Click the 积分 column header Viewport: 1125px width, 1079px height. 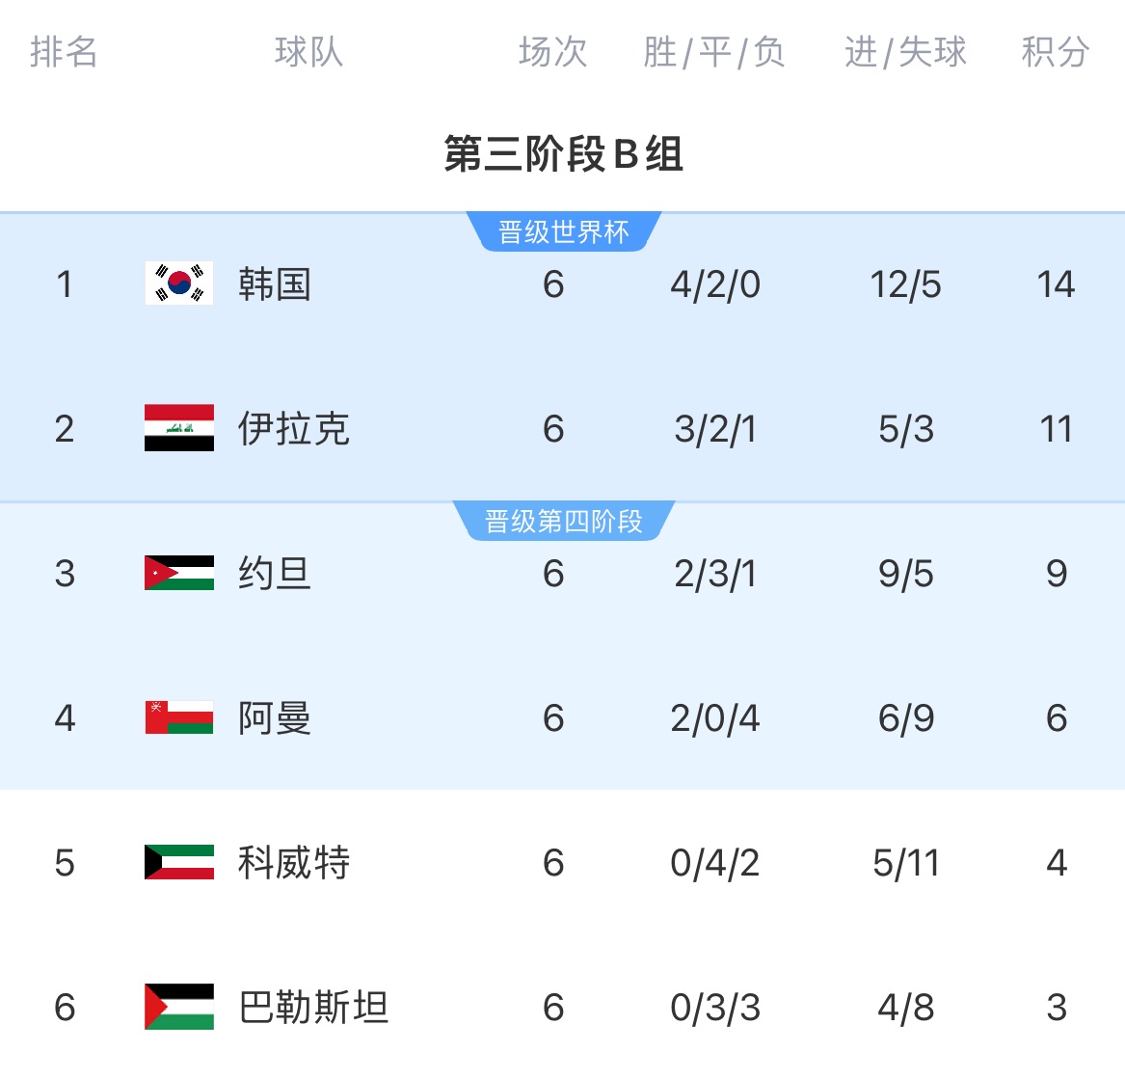[x=1056, y=52]
